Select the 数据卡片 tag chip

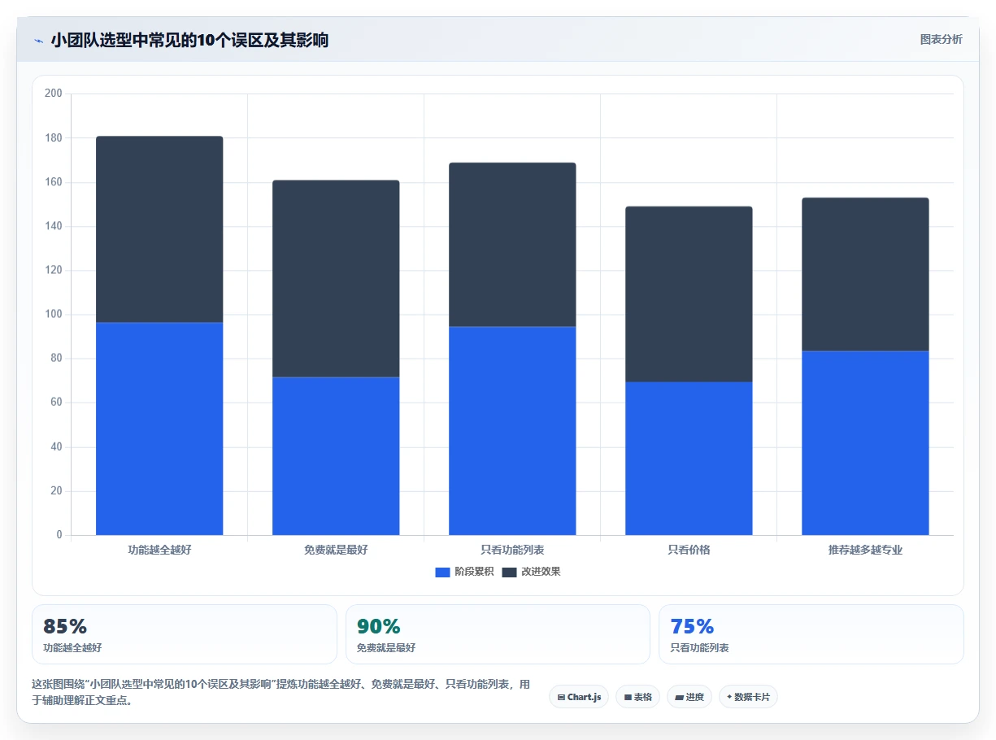click(x=748, y=697)
